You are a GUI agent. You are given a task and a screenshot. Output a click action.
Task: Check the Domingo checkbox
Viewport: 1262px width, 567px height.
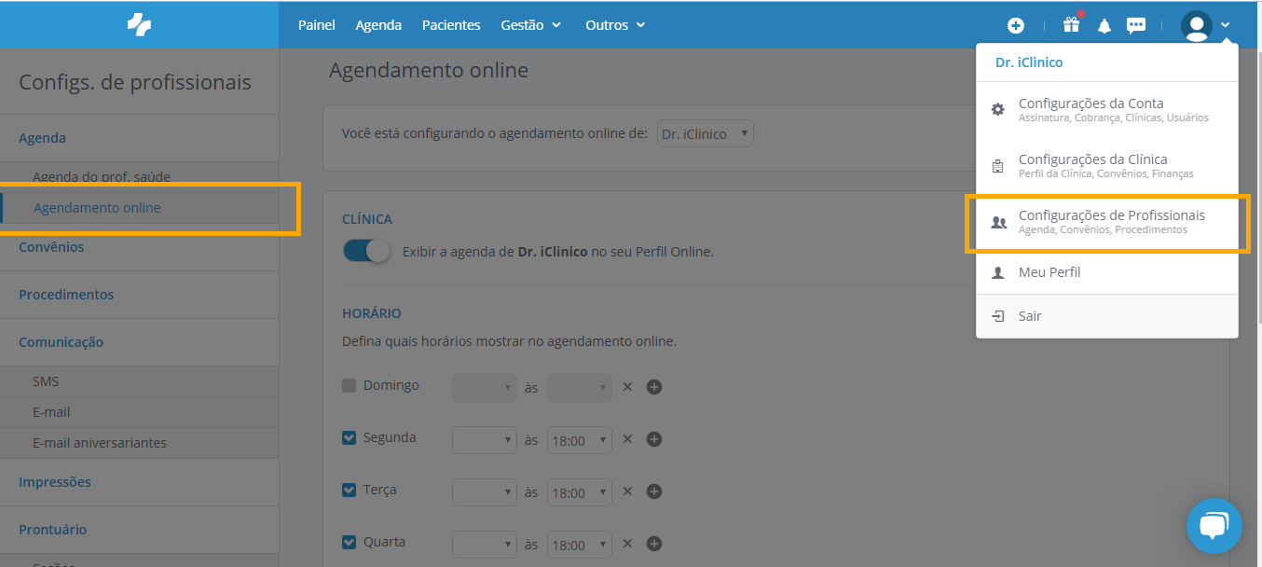pos(350,385)
